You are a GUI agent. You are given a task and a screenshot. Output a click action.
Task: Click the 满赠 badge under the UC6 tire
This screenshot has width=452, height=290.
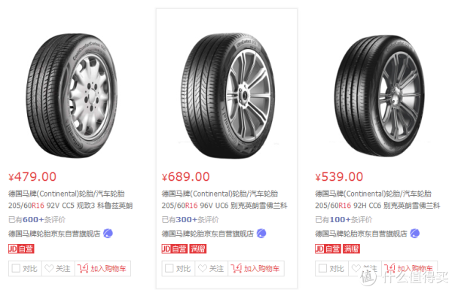[197, 249]
